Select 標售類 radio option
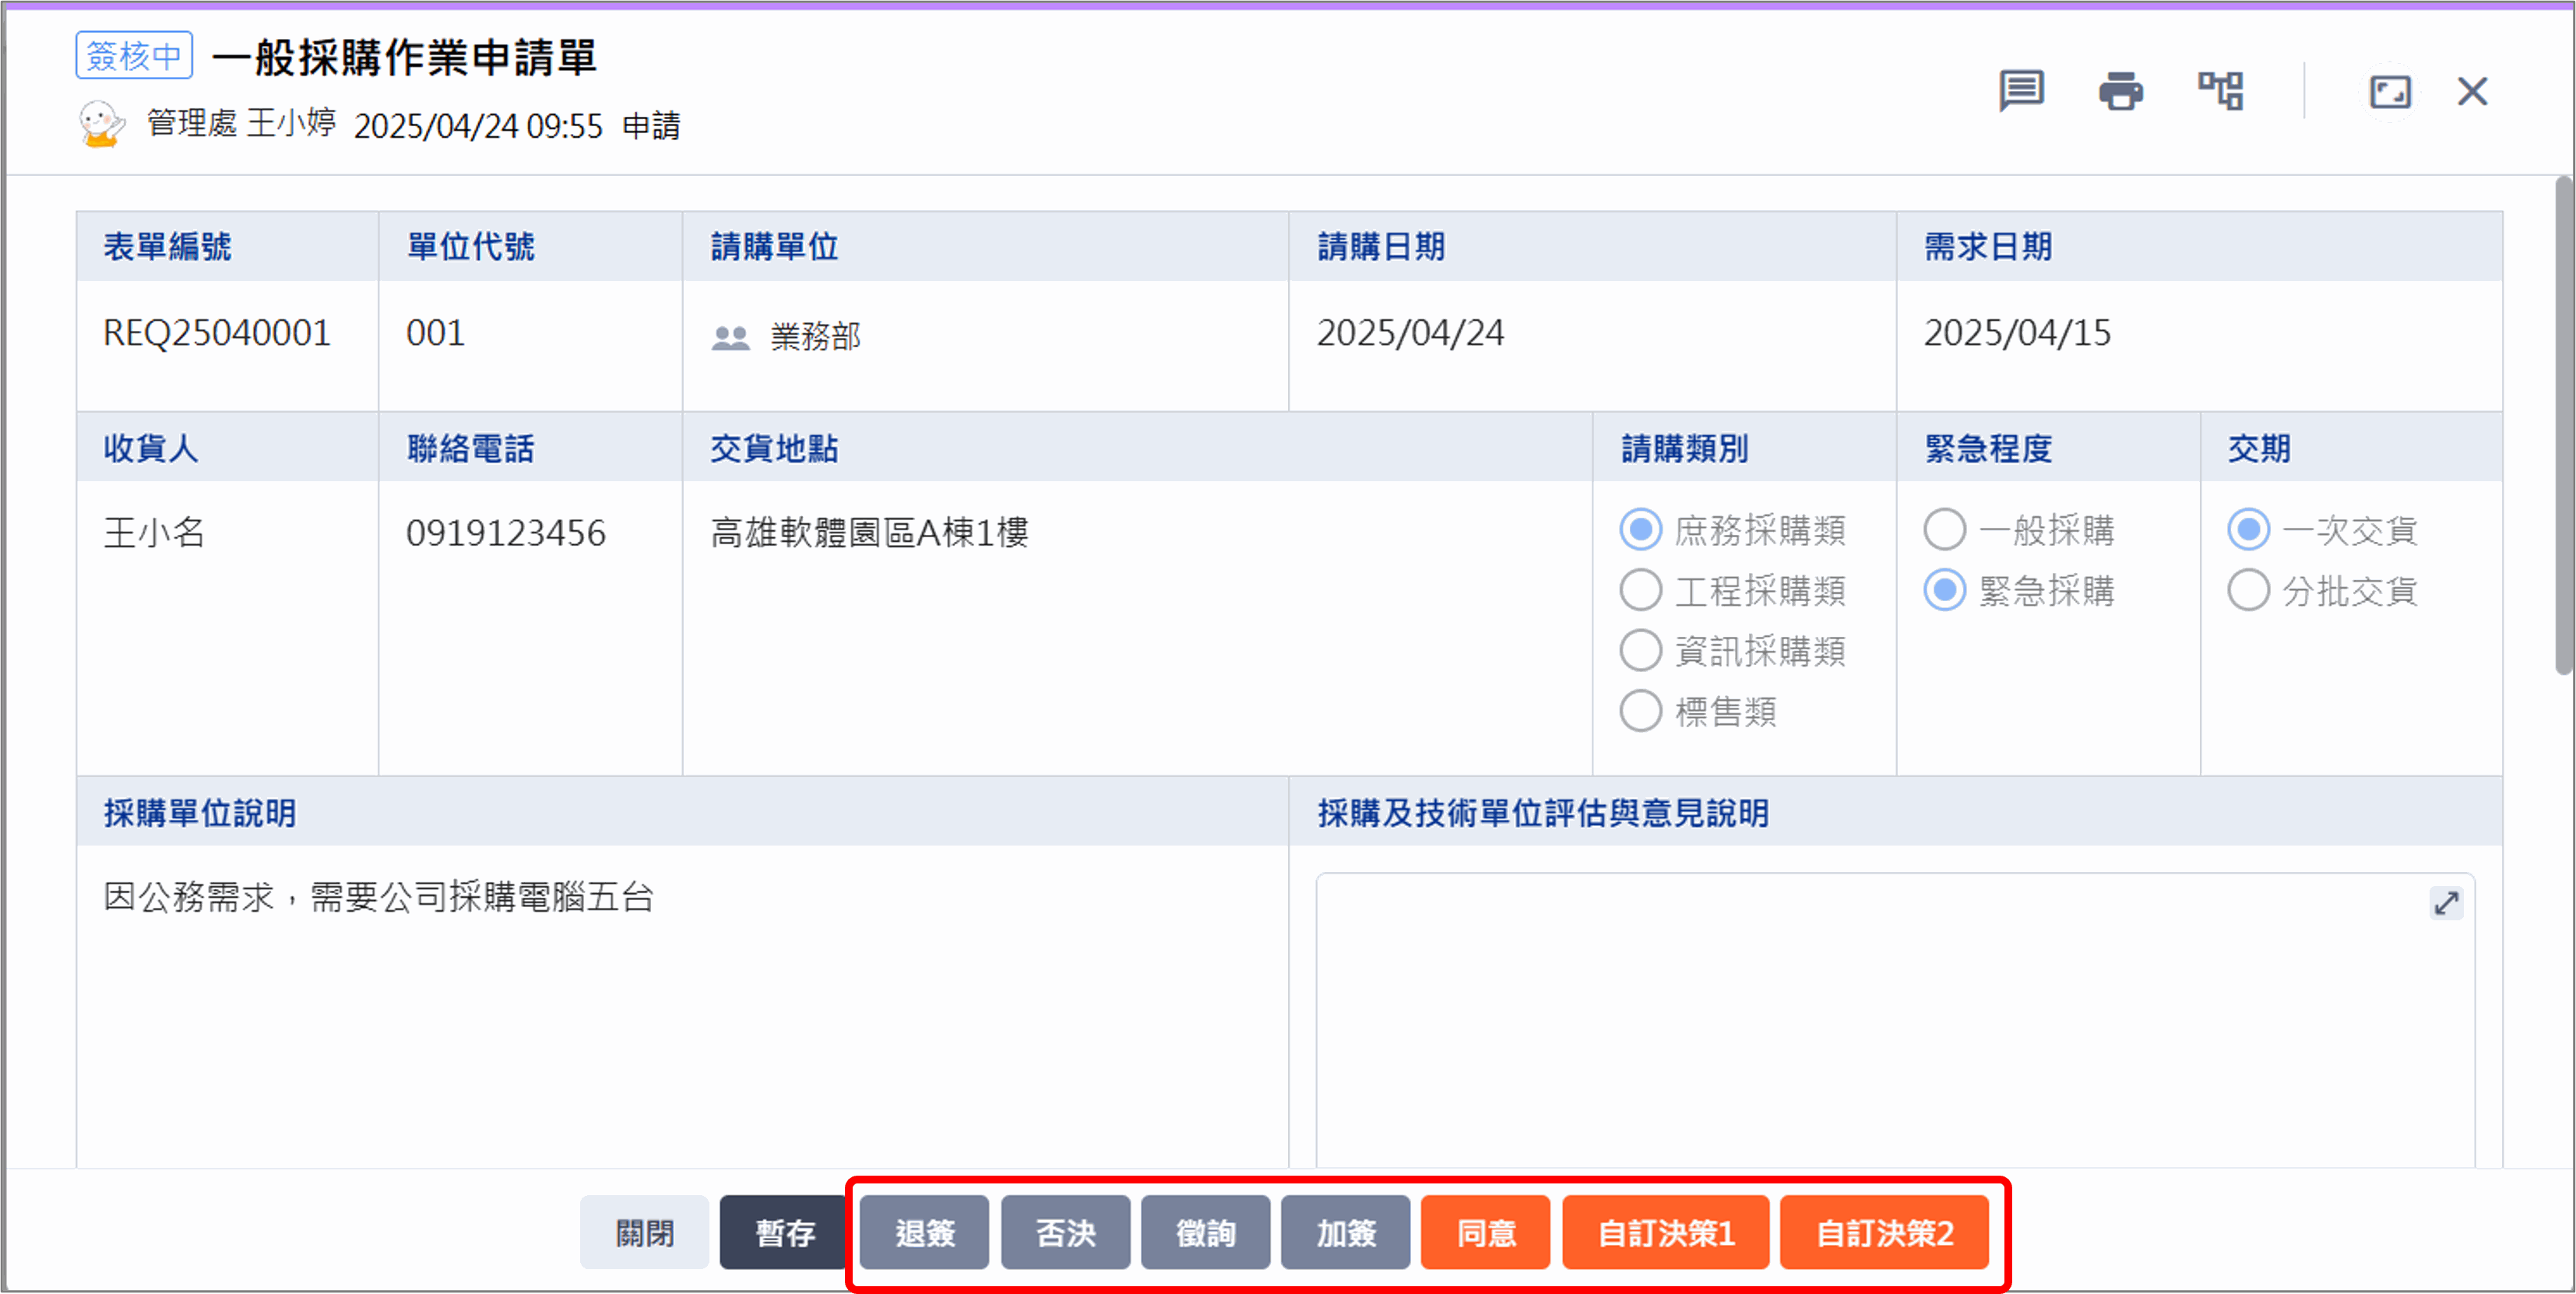The height and width of the screenshot is (1294, 2576). coord(1640,711)
